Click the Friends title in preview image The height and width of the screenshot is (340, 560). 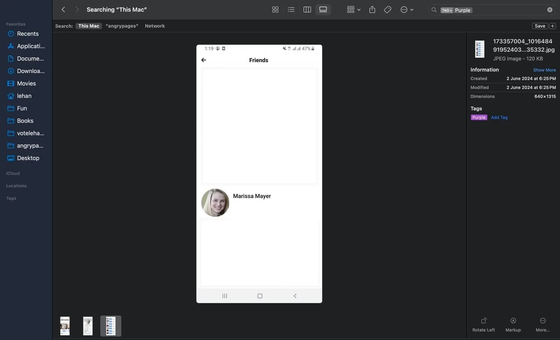click(259, 60)
